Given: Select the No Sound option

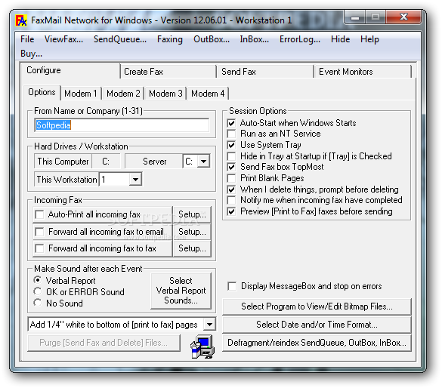Looking at the screenshot, I should (x=37, y=303).
